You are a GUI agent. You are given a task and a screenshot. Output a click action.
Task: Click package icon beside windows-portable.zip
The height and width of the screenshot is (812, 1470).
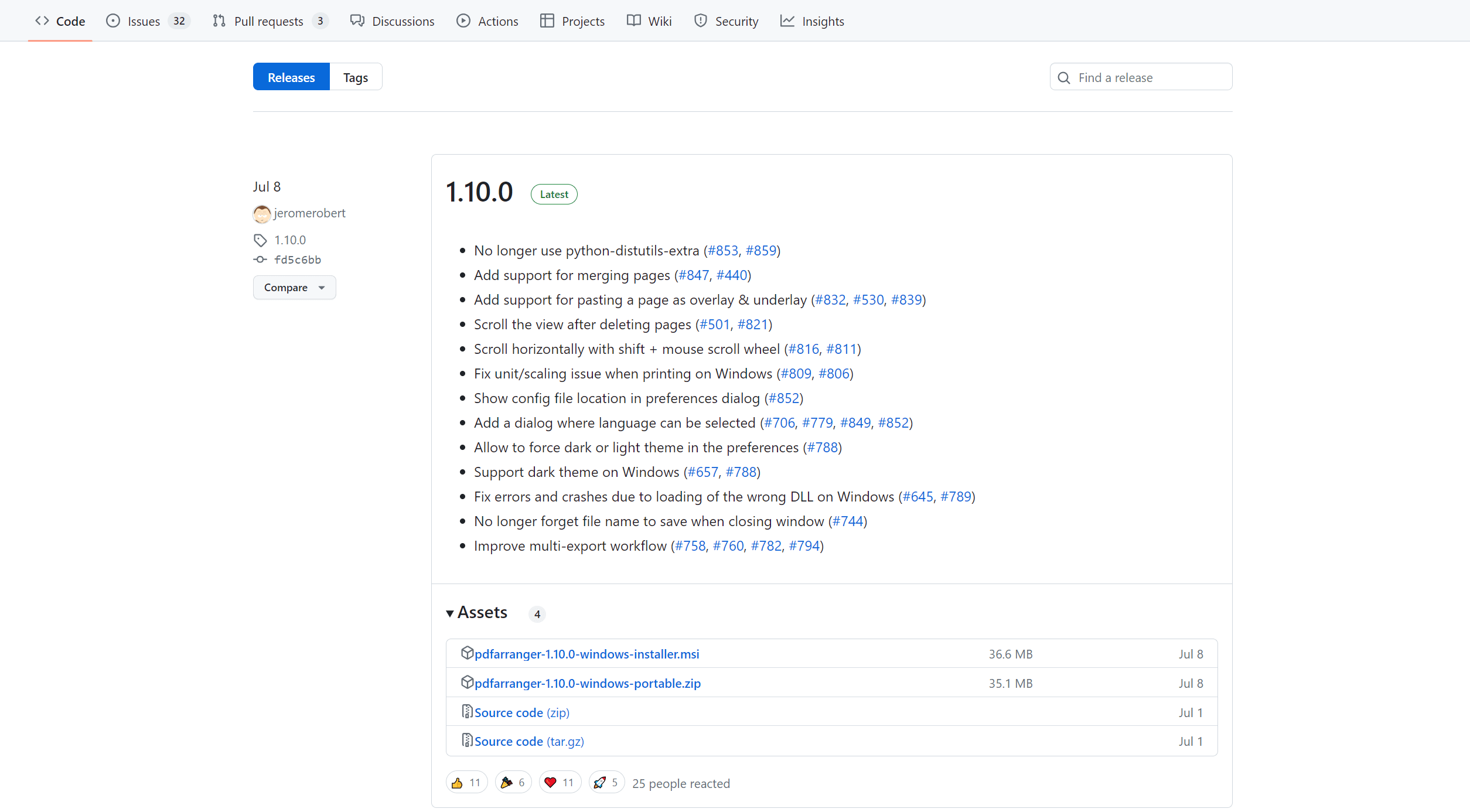pos(467,682)
